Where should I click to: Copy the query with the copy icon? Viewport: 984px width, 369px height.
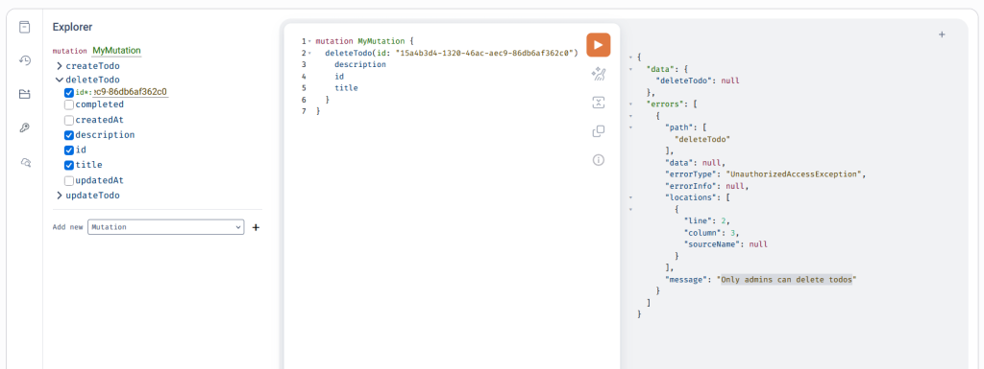click(x=598, y=131)
